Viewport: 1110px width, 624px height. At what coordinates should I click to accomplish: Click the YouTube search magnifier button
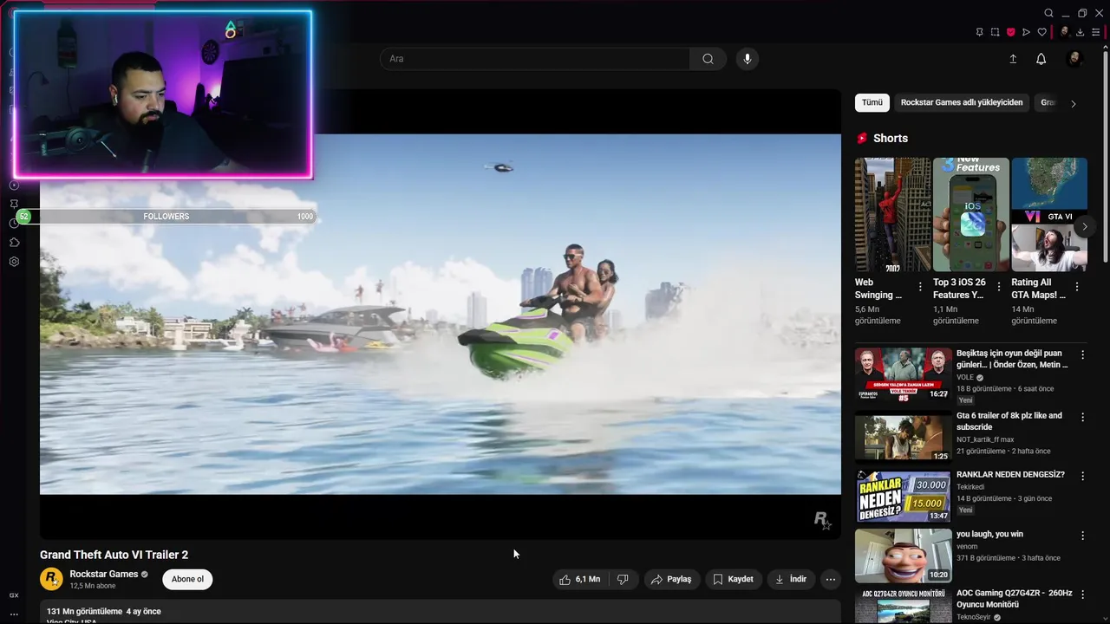coord(708,59)
